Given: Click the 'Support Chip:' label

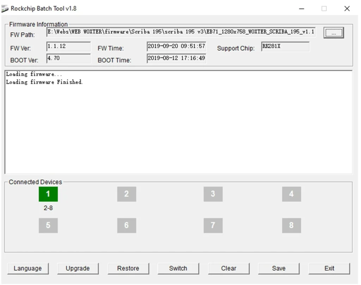Looking at the screenshot, I should point(236,48).
